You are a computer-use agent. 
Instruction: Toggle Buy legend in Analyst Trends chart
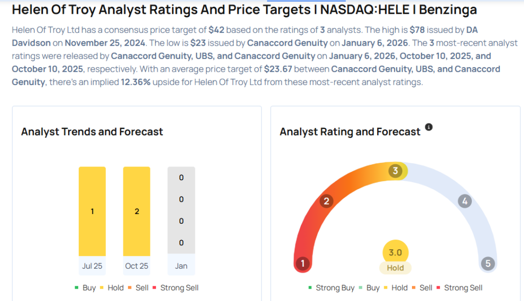(85, 288)
